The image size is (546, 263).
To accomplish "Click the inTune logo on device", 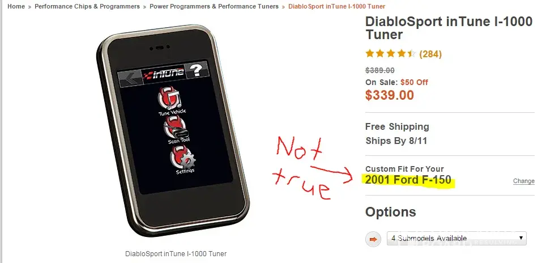I will tap(164, 74).
